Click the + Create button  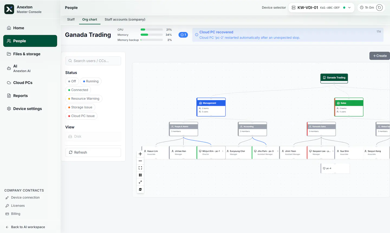click(380, 56)
